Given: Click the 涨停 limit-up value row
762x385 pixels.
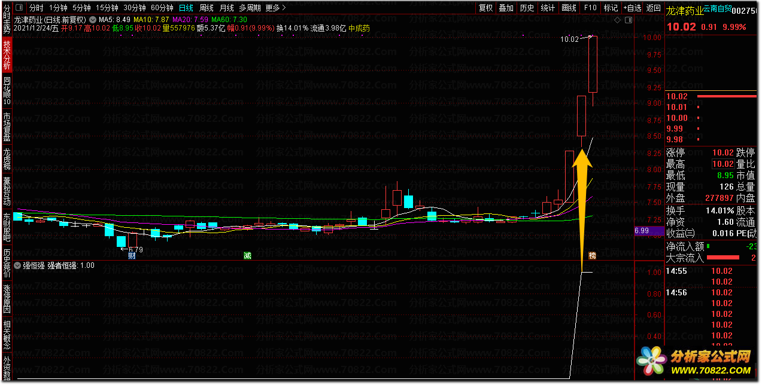Looking at the screenshot, I should coord(699,153).
